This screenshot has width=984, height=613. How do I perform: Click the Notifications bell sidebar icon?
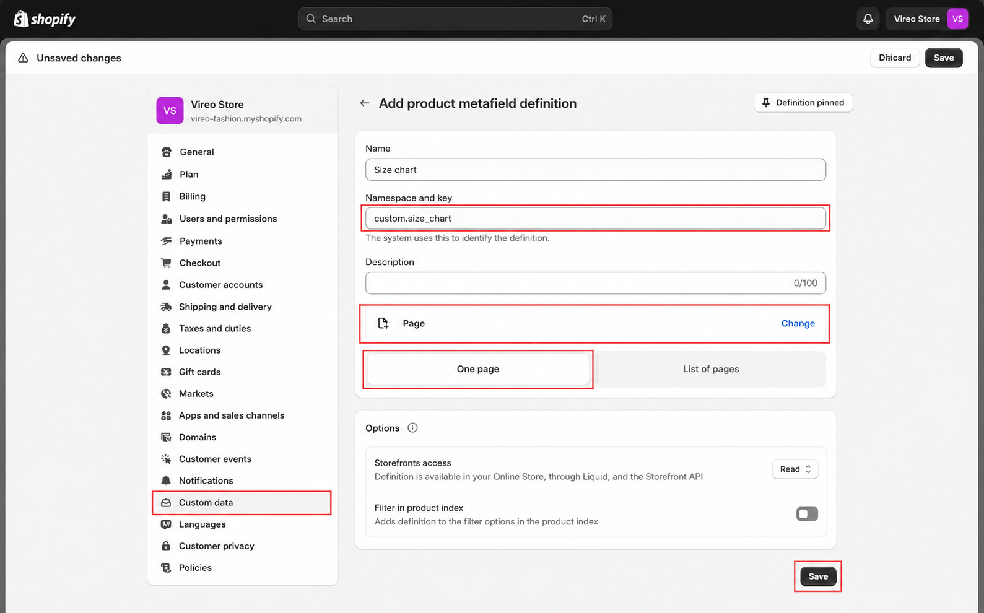166,480
